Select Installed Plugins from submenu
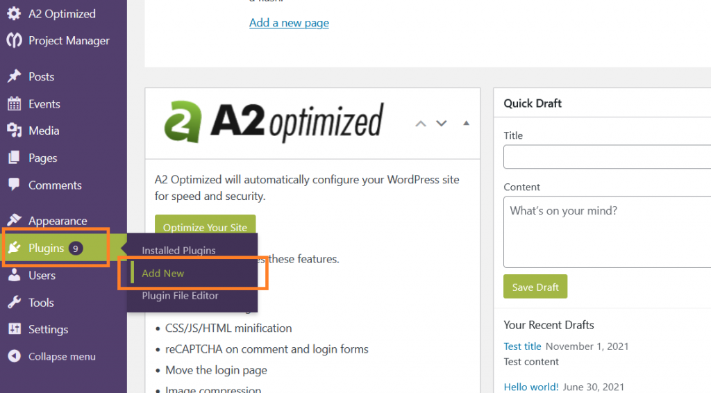 coord(178,250)
